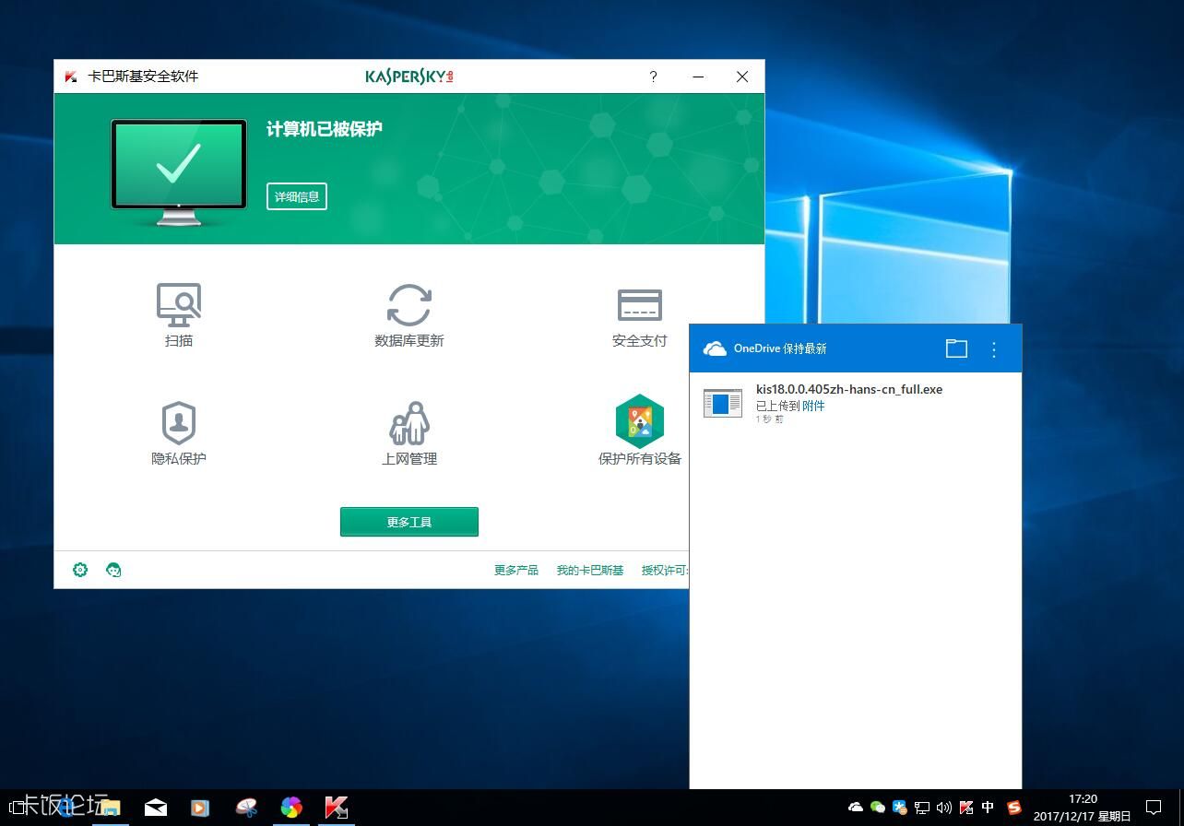Select file name kis18.0.0.405zh-hans-cn_full.exe in OneDrive
Screen dimensions: 1184x826
tap(849, 389)
